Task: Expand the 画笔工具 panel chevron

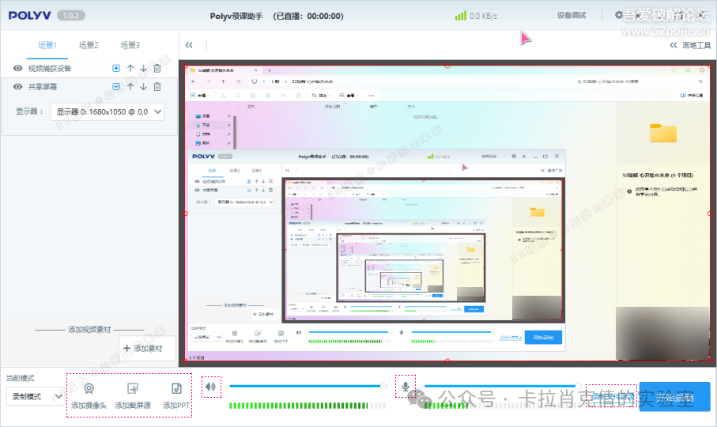Action: pos(674,45)
